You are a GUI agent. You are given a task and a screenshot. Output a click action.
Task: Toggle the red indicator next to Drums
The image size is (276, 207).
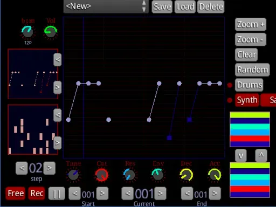(x=230, y=85)
